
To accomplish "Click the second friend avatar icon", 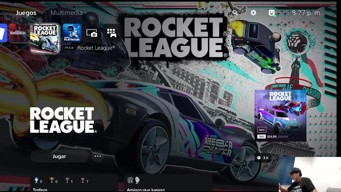I will pos(137,180).
